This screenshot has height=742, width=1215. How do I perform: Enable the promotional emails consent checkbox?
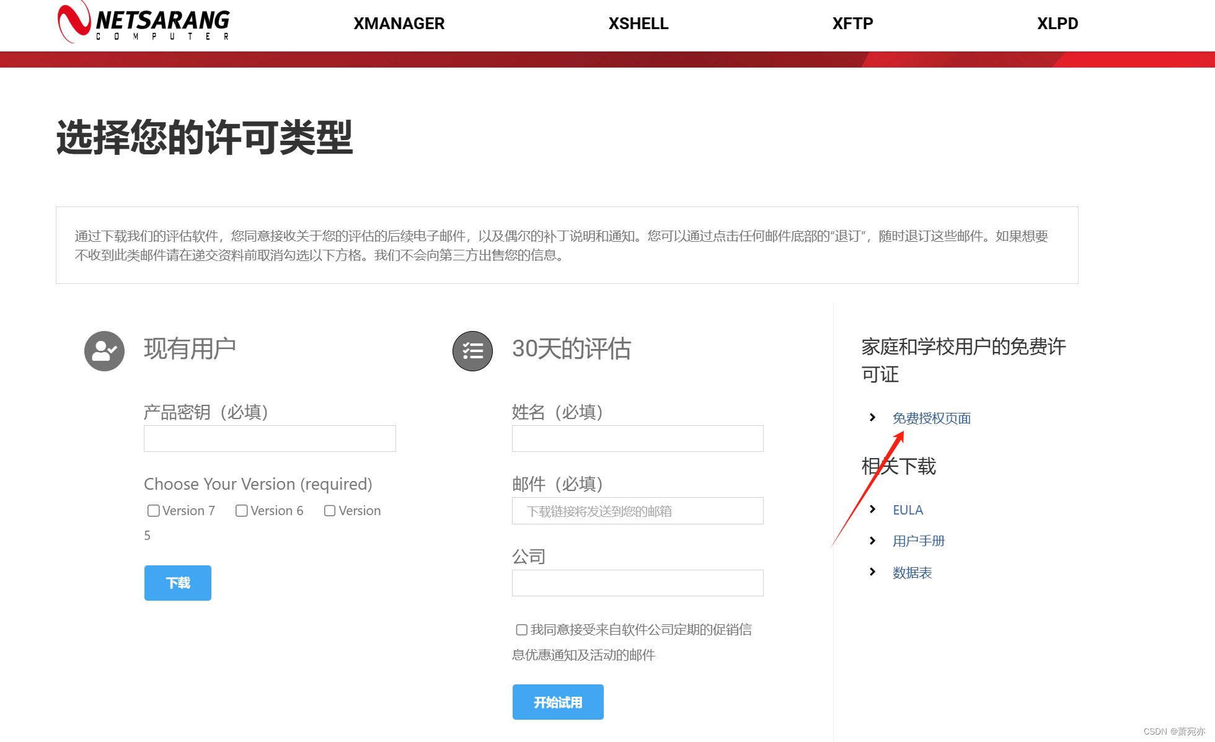click(x=521, y=629)
